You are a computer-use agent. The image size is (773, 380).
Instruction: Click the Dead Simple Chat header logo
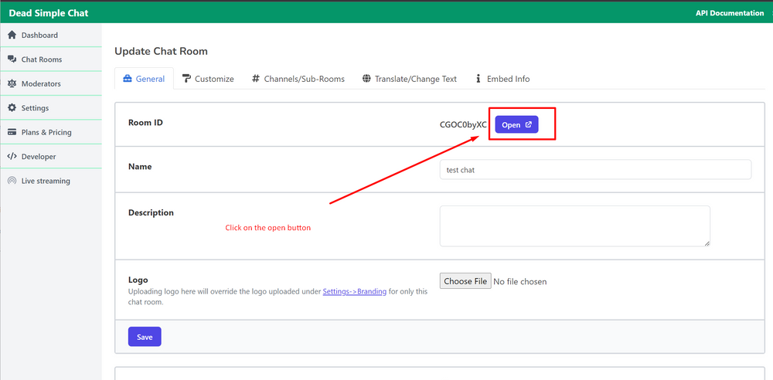click(x=49, y=13)
